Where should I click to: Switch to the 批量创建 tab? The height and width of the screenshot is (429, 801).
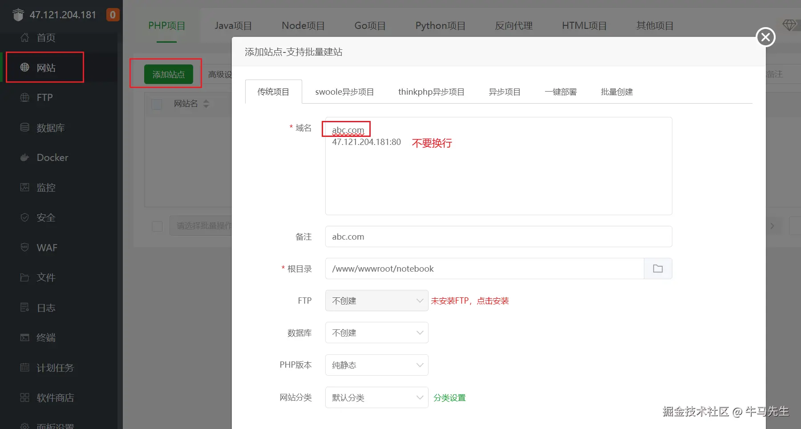pyautogui.click(x=617, y=92)
